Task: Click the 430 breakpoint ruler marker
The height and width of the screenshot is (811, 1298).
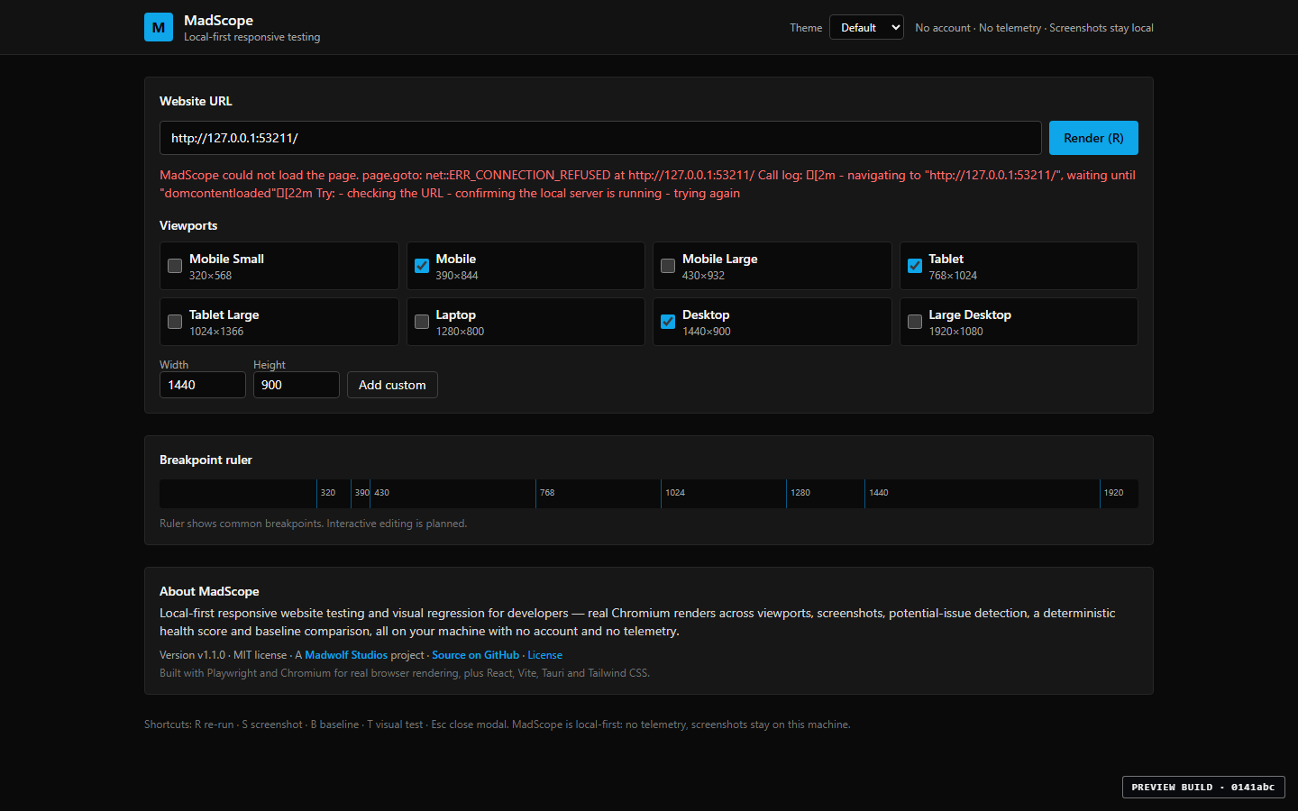Action: click(381, 493)
